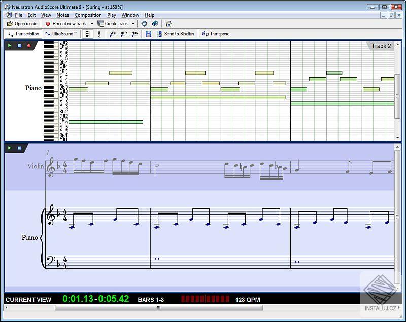
Task: Open the Notes menu
Action: pyautogui.click(x=62, y=15)
